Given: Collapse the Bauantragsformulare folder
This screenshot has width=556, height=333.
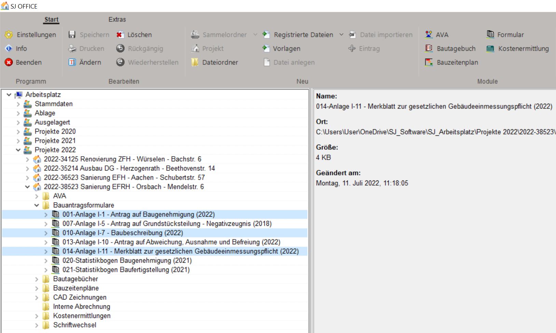Looking at the screenshot, I should pos(37,205).
